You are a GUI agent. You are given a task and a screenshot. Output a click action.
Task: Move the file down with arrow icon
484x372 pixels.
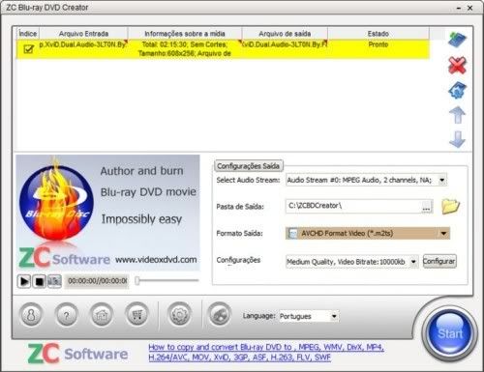click(457, 139)
